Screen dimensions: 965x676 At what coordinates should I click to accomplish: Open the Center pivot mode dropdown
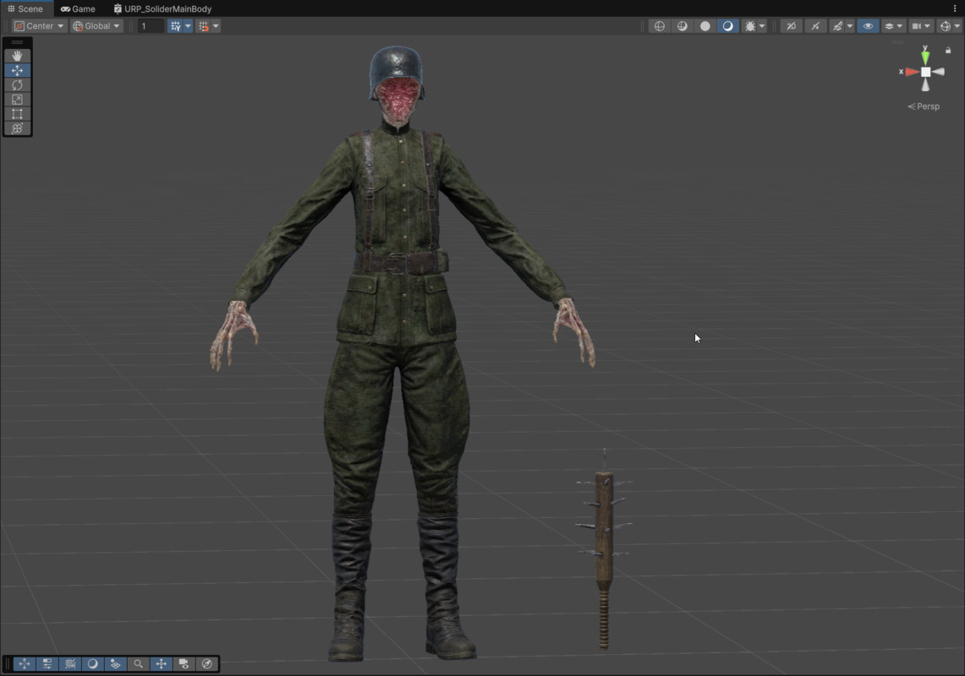(40, 26)
